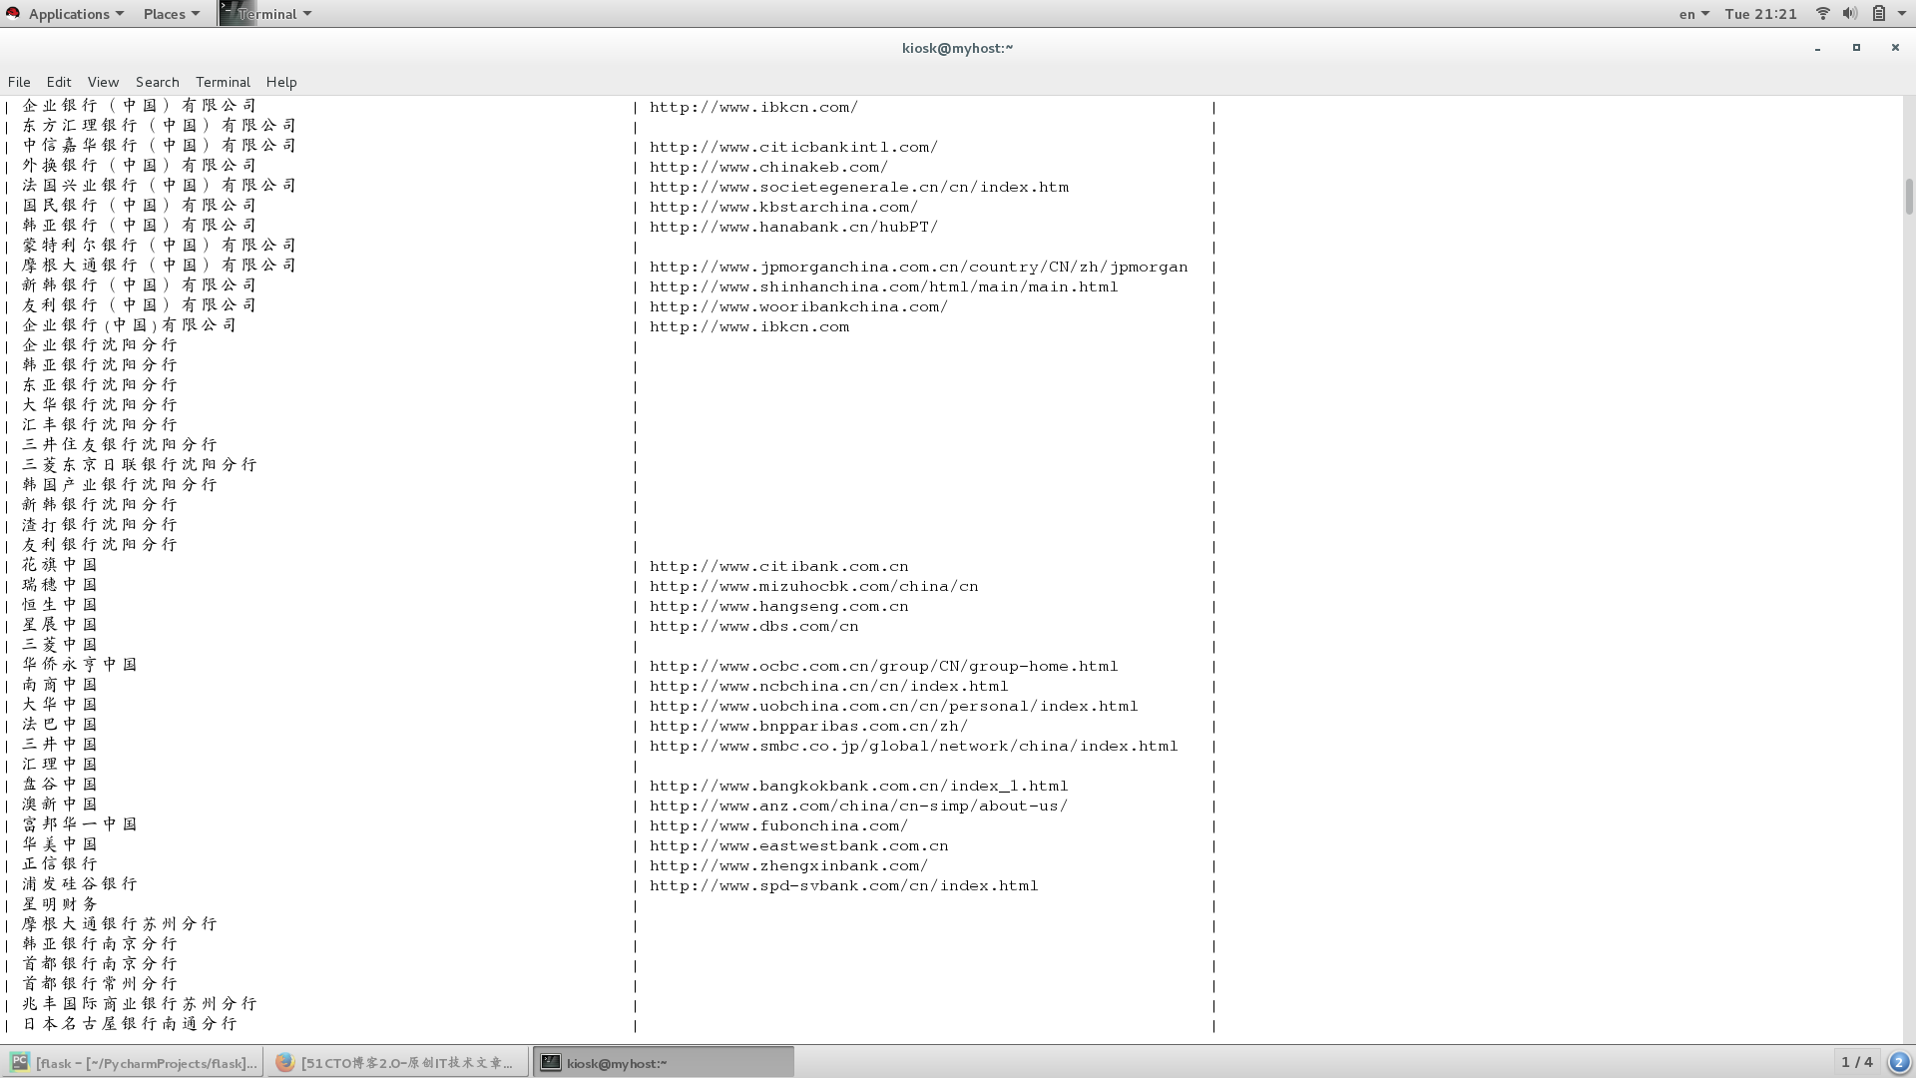The width and height of the screenshot is (1916, 1078).
Task: Click the bnpparibas.com.cn/zh/ URL
Action: pyautogui.click(x=808, y=726)
